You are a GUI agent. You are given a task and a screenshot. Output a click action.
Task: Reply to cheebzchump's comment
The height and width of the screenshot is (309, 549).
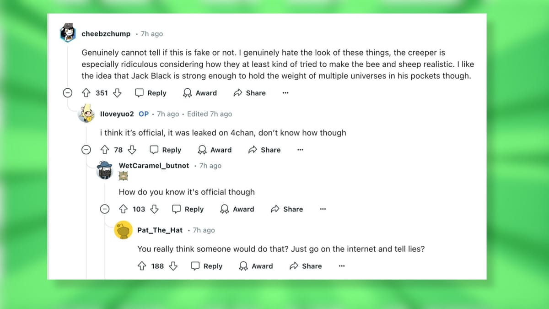point(151,93)
